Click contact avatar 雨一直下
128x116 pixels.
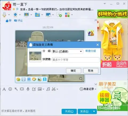point(7,6)
